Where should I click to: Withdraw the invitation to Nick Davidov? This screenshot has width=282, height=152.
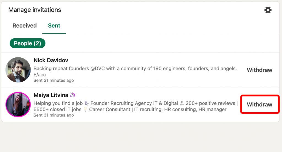(x=259, y=70)
